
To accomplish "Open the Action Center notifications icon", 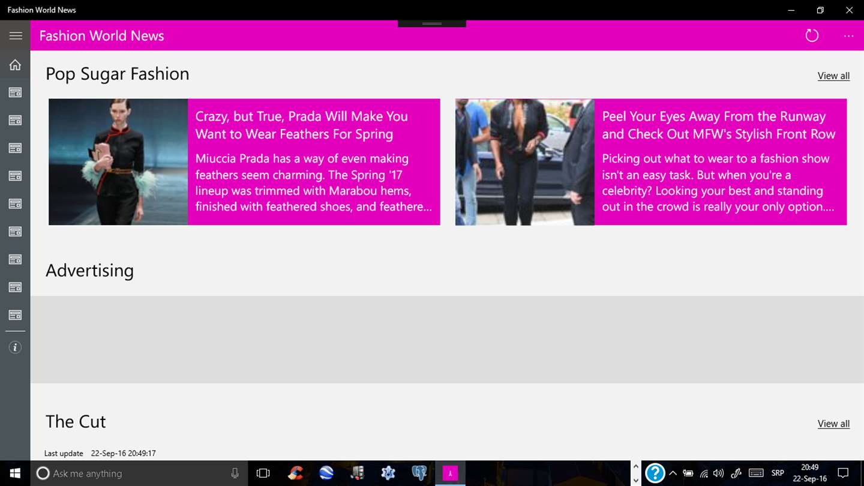I will [x=843, y=473].
